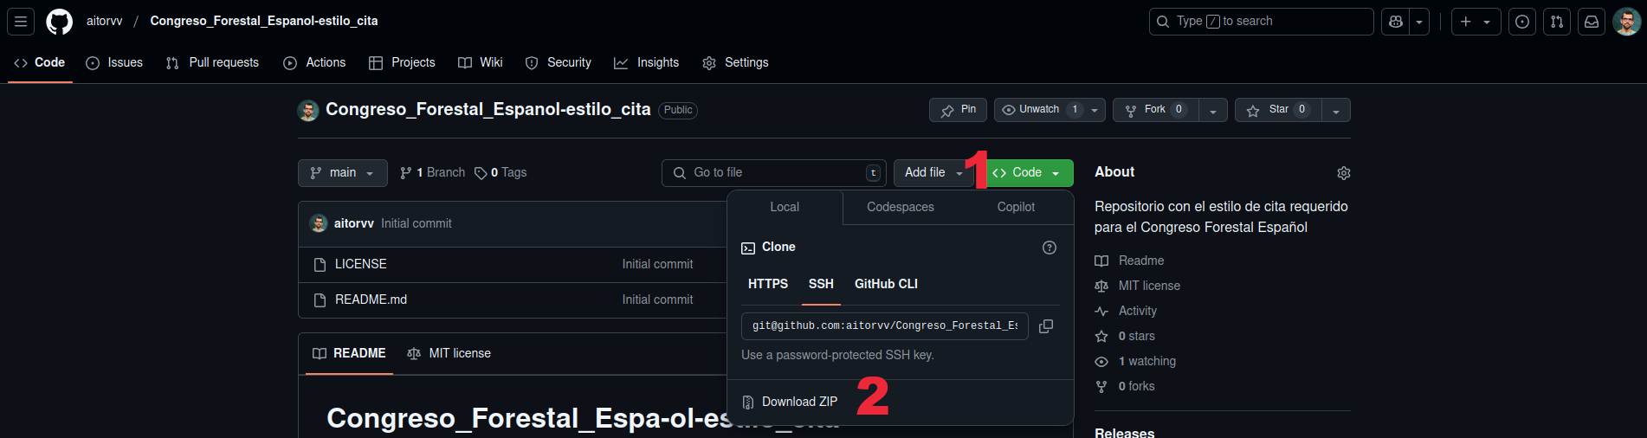
Task: Select the README tab below the files
Action: 349,353
